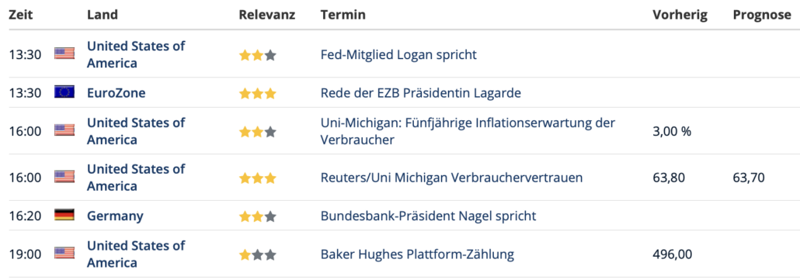Click US flag in Baker Hughes row
The height and width of the screenshot is (280, 800).
point(64,253)
